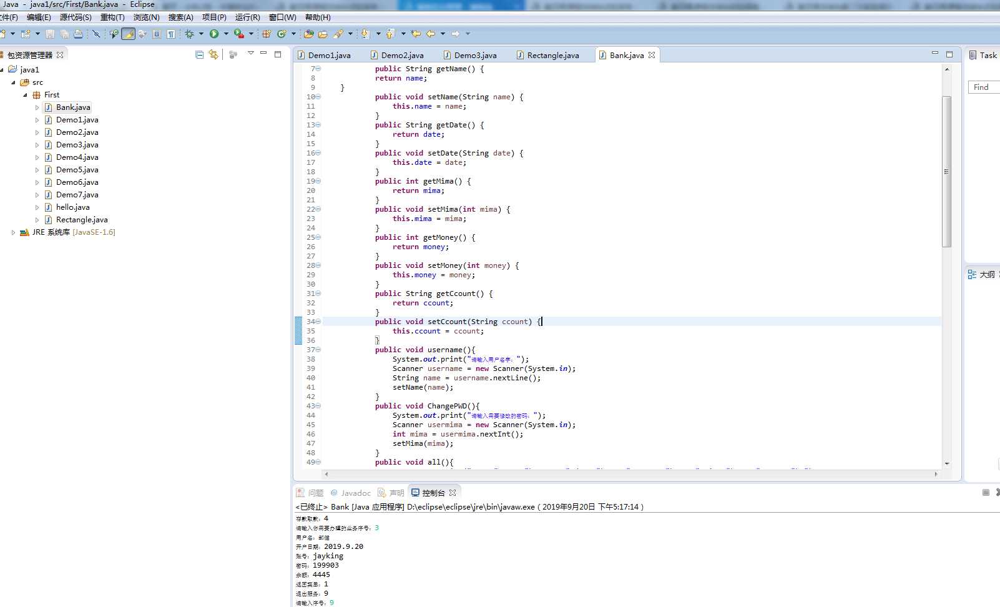Viewport: 1000px width, 607px height.
Task: Click the Save All toolbar icon
Action: 64,34
